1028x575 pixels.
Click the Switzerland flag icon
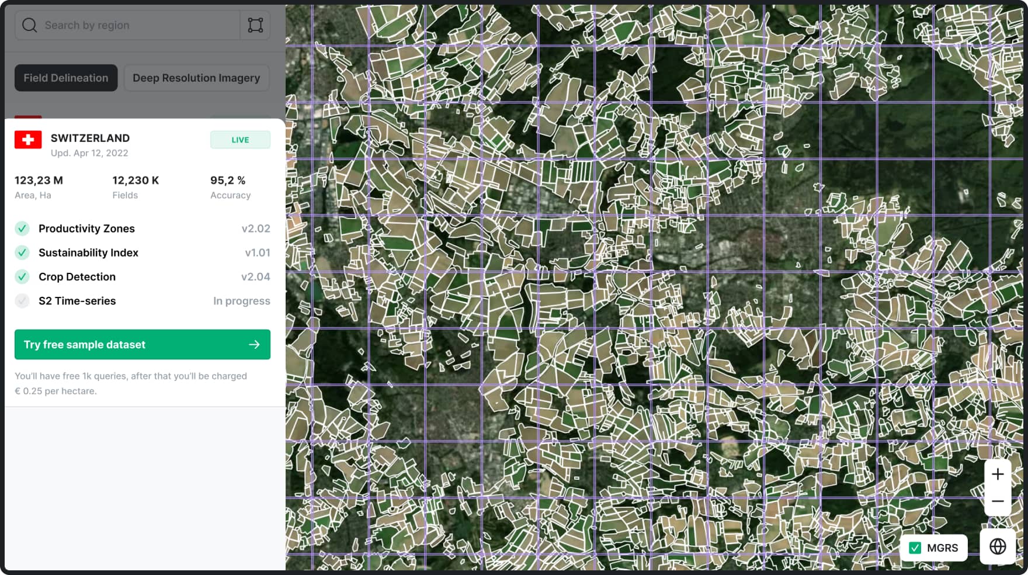click(x=27, y=139)
